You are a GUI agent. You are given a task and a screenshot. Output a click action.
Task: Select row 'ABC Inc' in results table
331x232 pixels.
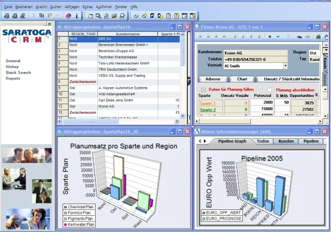(x=119, y=39)
